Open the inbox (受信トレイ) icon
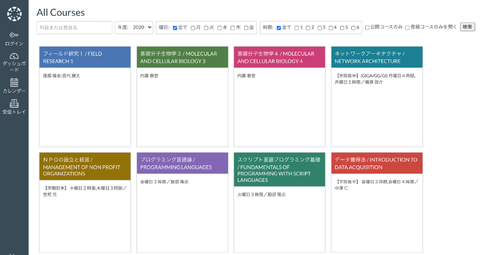Image resolution: width=480 pixels, height=255 pixels. coord(14,104)
